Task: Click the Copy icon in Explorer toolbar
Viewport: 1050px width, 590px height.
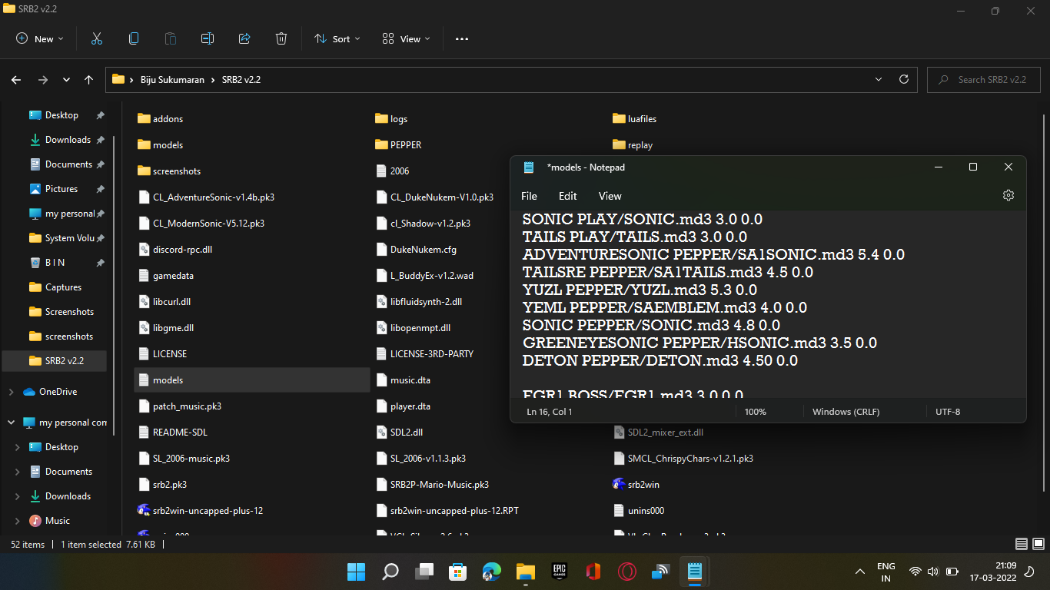Action: (134, 38)
